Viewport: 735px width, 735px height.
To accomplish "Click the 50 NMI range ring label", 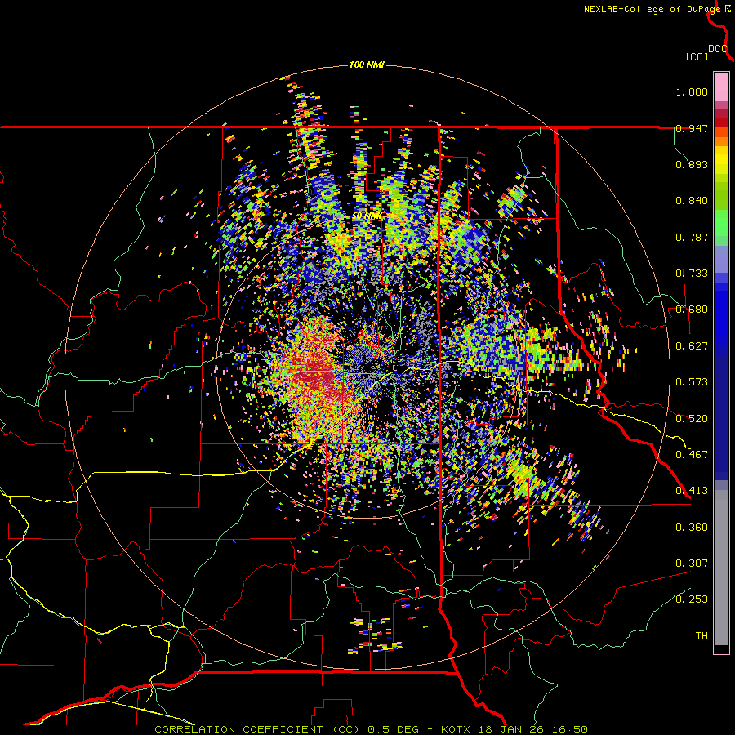I will [x=367, y=216].
